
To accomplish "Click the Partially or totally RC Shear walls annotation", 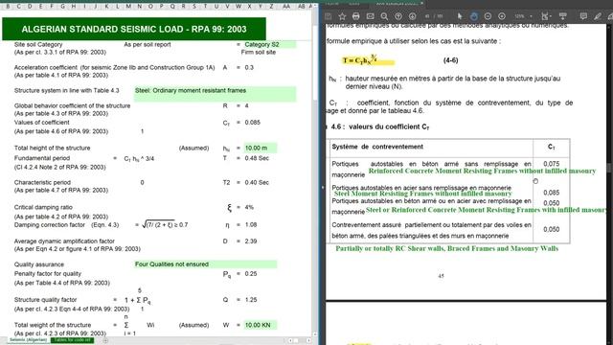I will point(447,249).
